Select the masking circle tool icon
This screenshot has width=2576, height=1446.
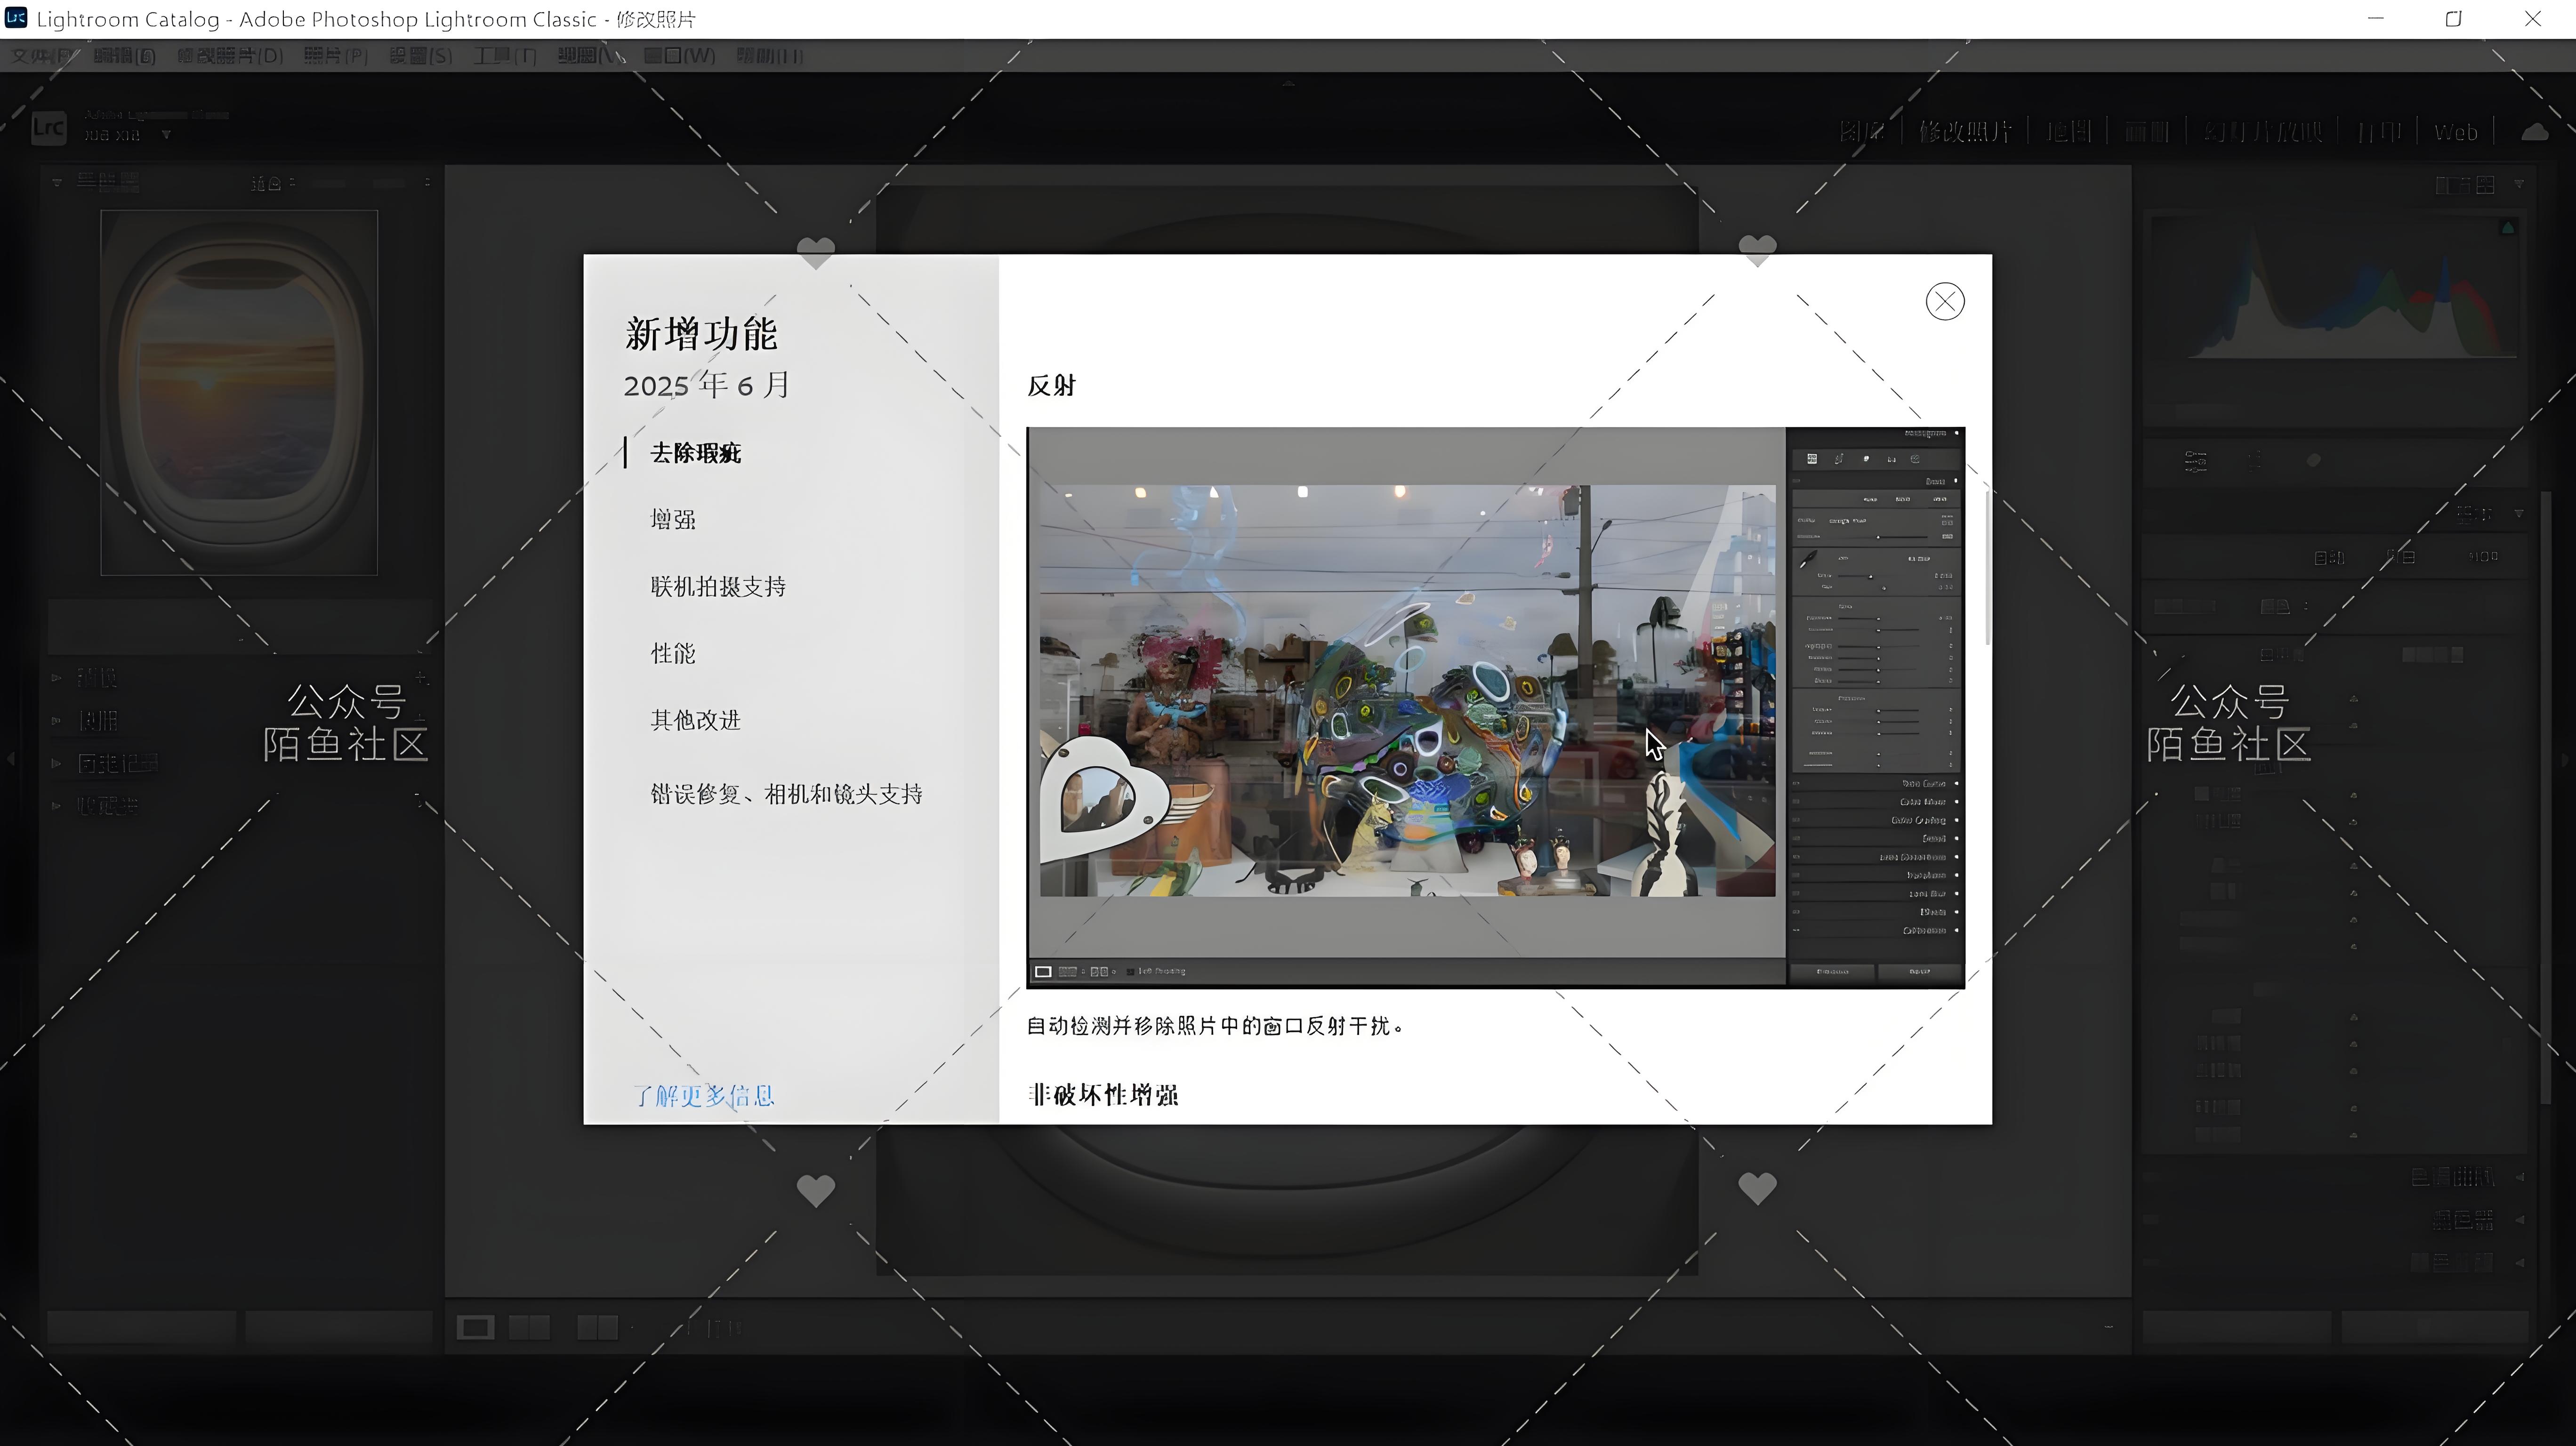2313,460
